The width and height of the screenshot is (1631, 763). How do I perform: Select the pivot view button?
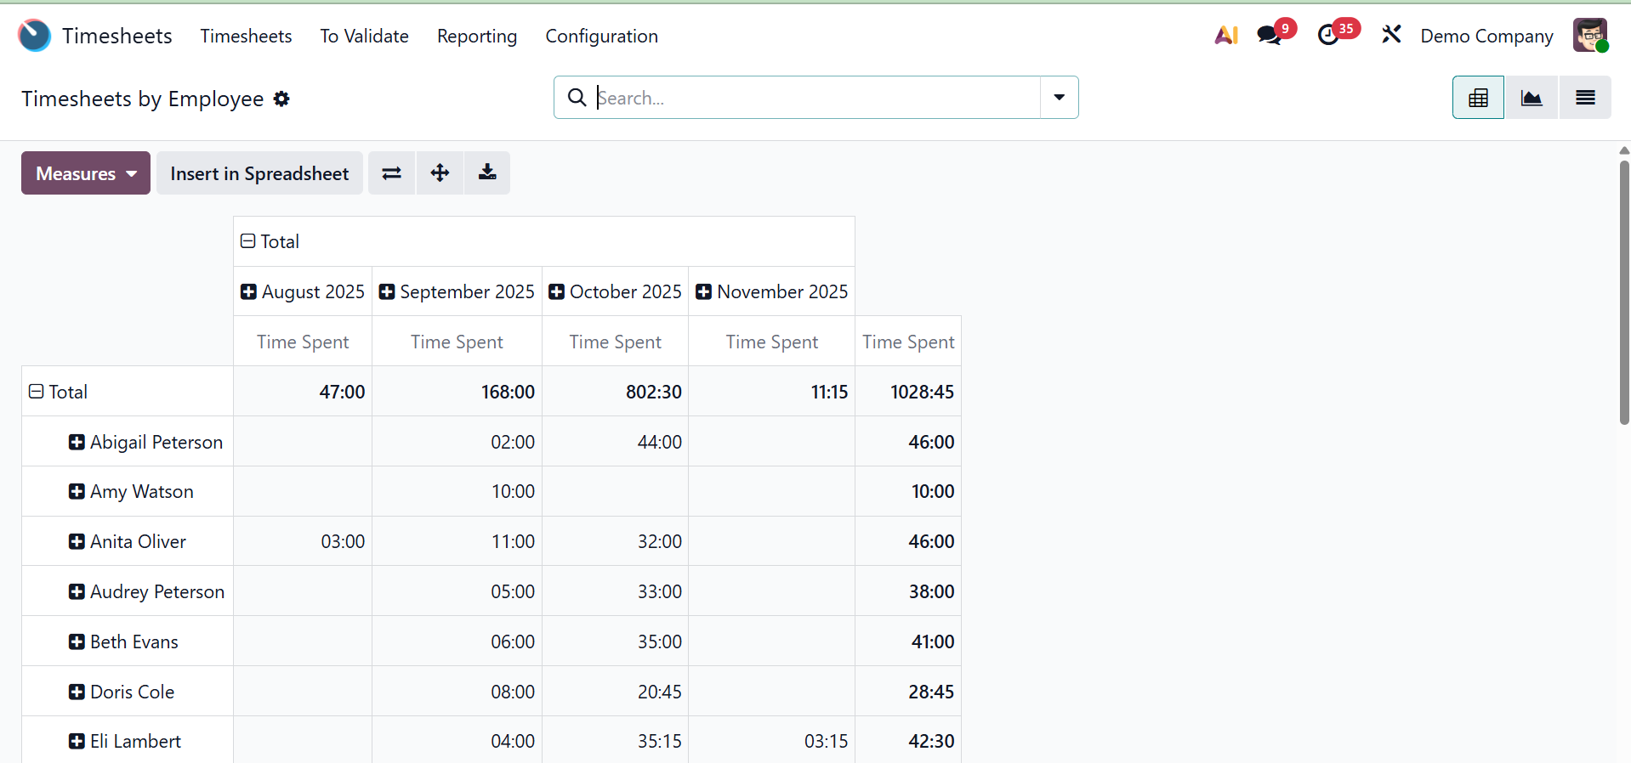click(x=1478, y=98)
